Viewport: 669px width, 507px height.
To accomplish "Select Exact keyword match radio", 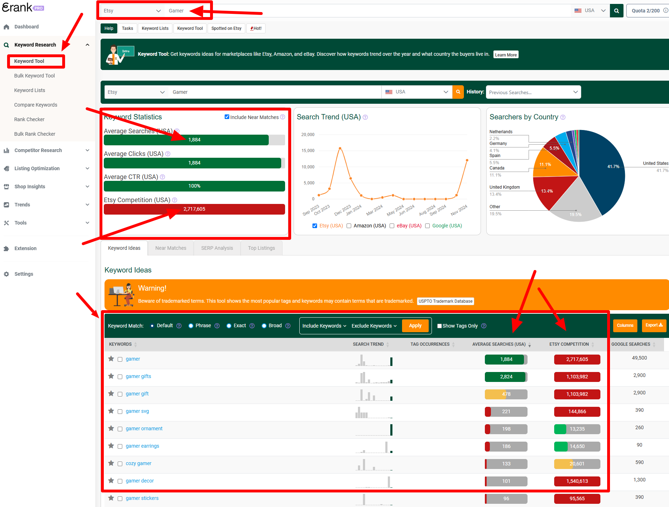I will 229,326.
